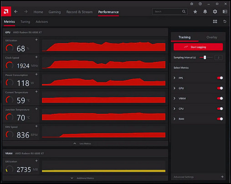
Task: Adjust the Sampling Interval slider handle
Action: pyautogui.click(x=205, y=57)
